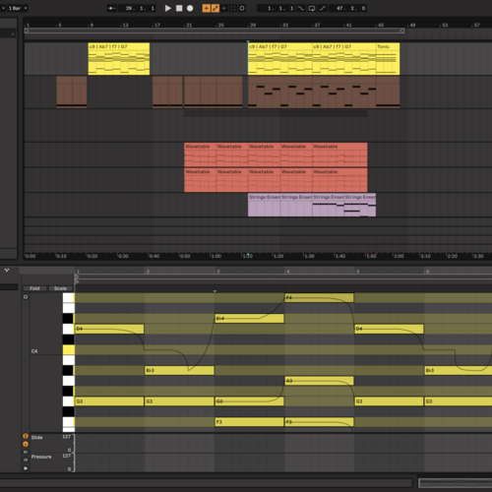Click the top orange lane button beside Slide
492x492 pixels.
26,436
